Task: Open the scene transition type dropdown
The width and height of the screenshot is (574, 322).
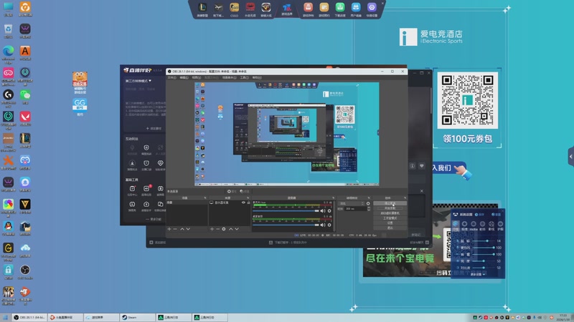Action: click(351, 203)
